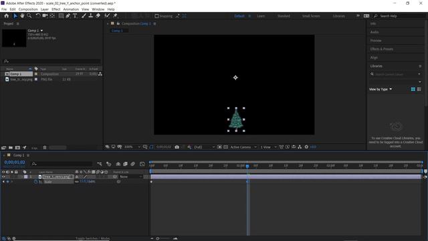Toggle motion blur enable switch in the timeline

pos(132,164)
